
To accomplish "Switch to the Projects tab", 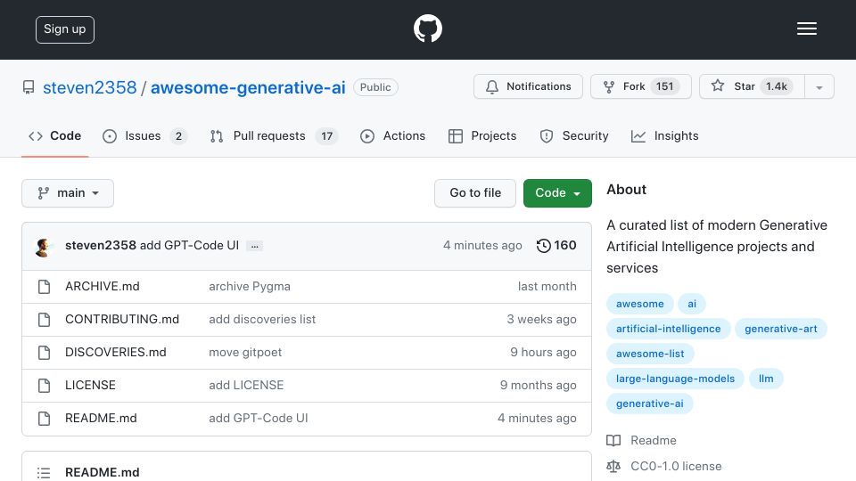I will (482, 135).
